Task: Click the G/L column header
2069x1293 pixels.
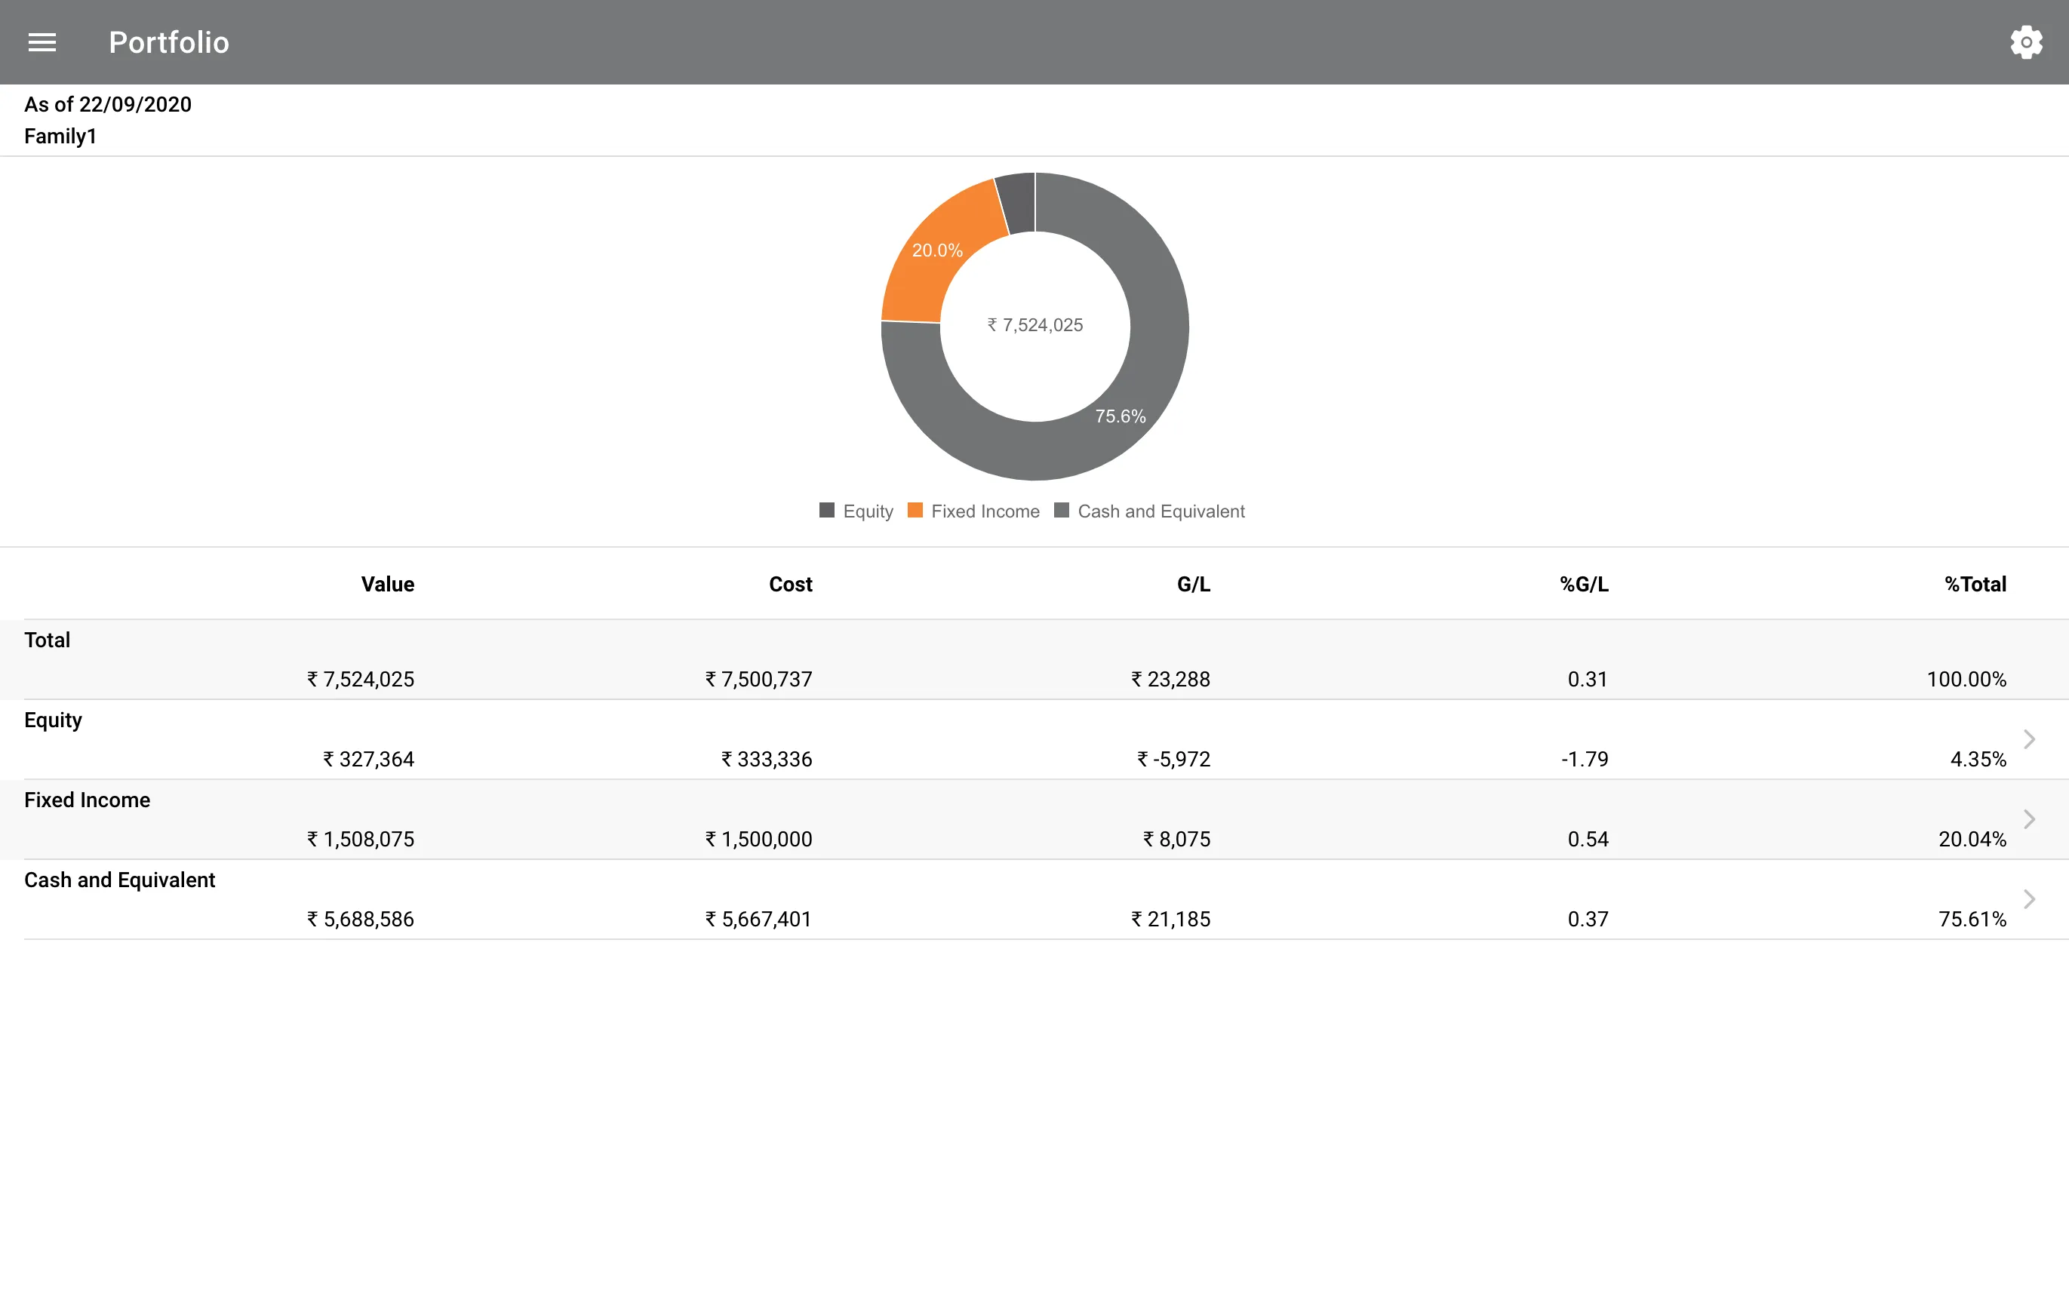Action: pyautogui.click(x=1193, y=584)
